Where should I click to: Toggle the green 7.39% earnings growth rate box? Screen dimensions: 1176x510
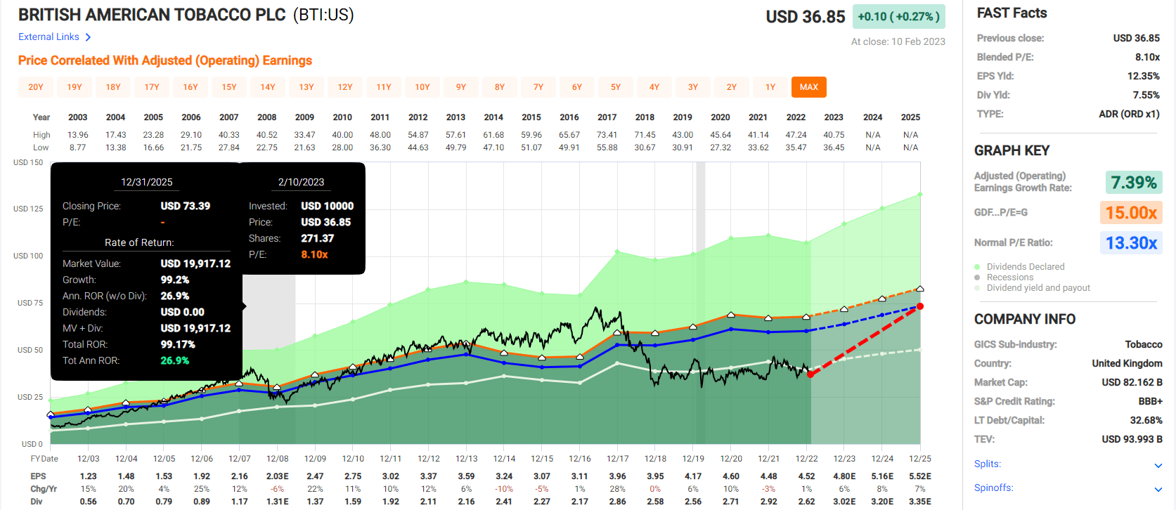pyautogui.click(x=1134, y=183)
